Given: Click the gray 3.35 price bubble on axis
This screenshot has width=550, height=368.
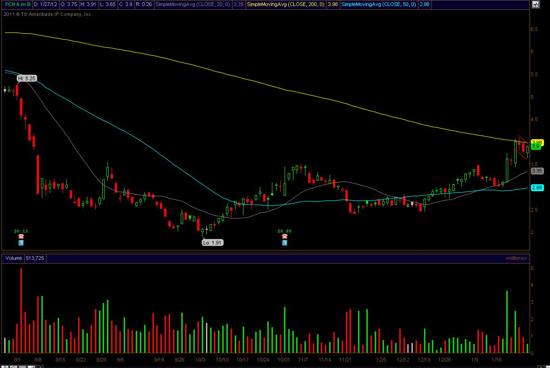Looking at the screenshot, I should tap(537, 171).
